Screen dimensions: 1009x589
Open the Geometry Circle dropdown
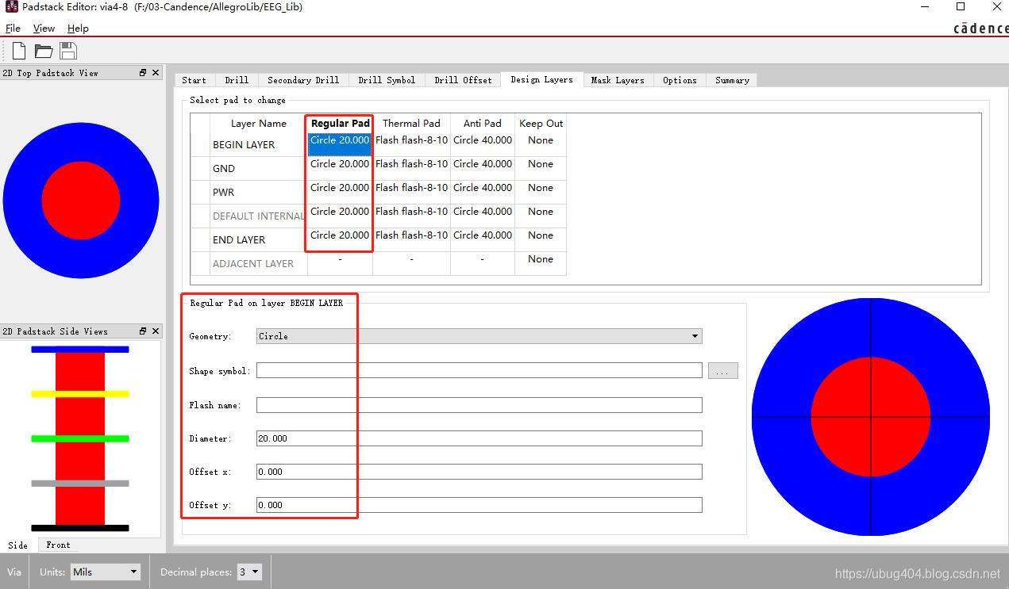479,336
